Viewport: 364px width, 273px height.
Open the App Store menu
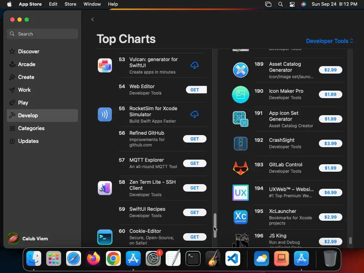coord(30,4)
